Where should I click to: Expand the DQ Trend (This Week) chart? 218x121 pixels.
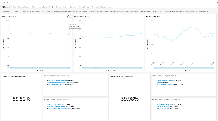pyautogui.click(x=68, y=16)
